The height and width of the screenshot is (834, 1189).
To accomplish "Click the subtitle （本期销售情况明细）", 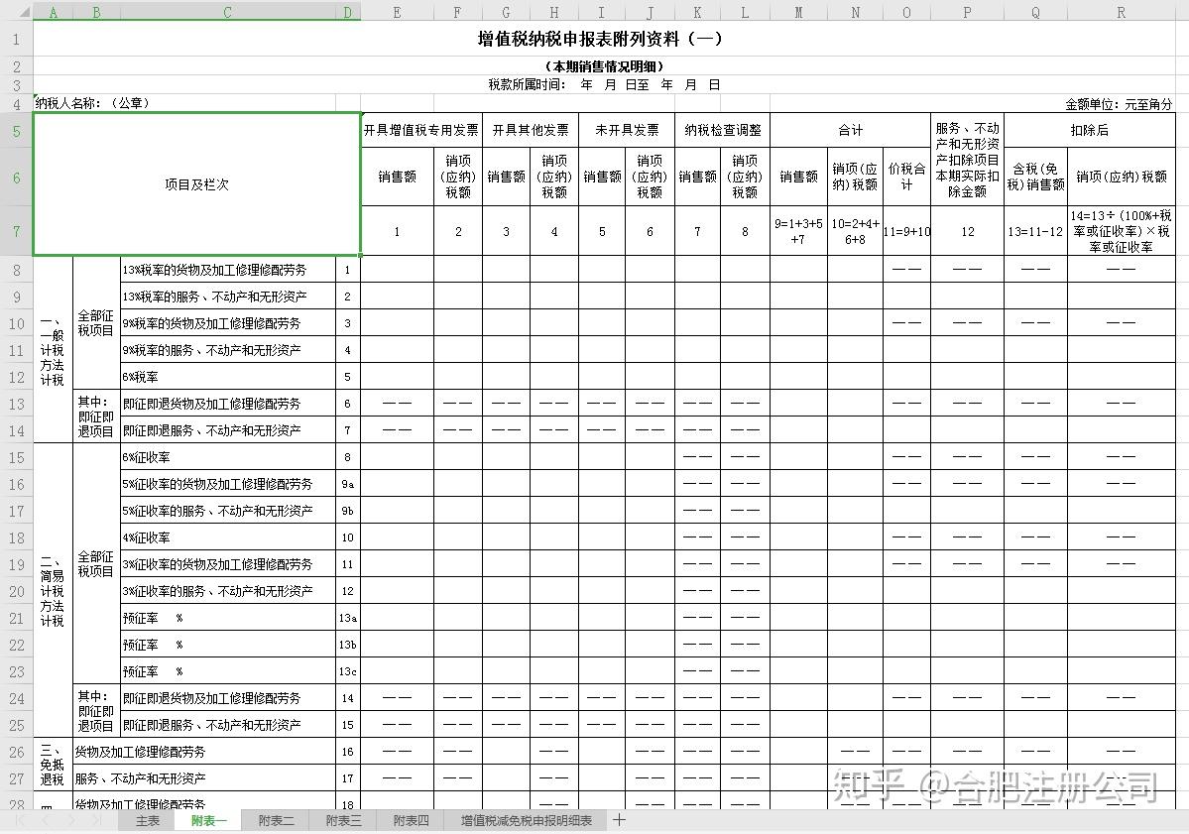I will [x=604, y=66].
